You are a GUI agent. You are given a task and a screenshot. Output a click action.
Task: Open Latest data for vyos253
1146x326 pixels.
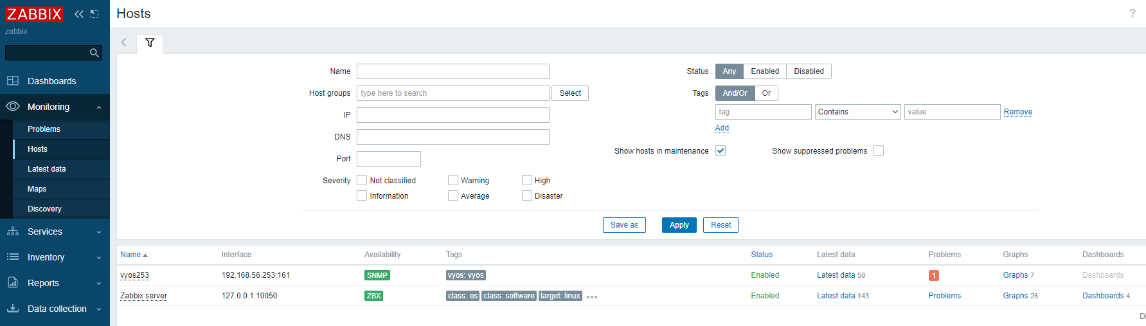click(836, 275)
